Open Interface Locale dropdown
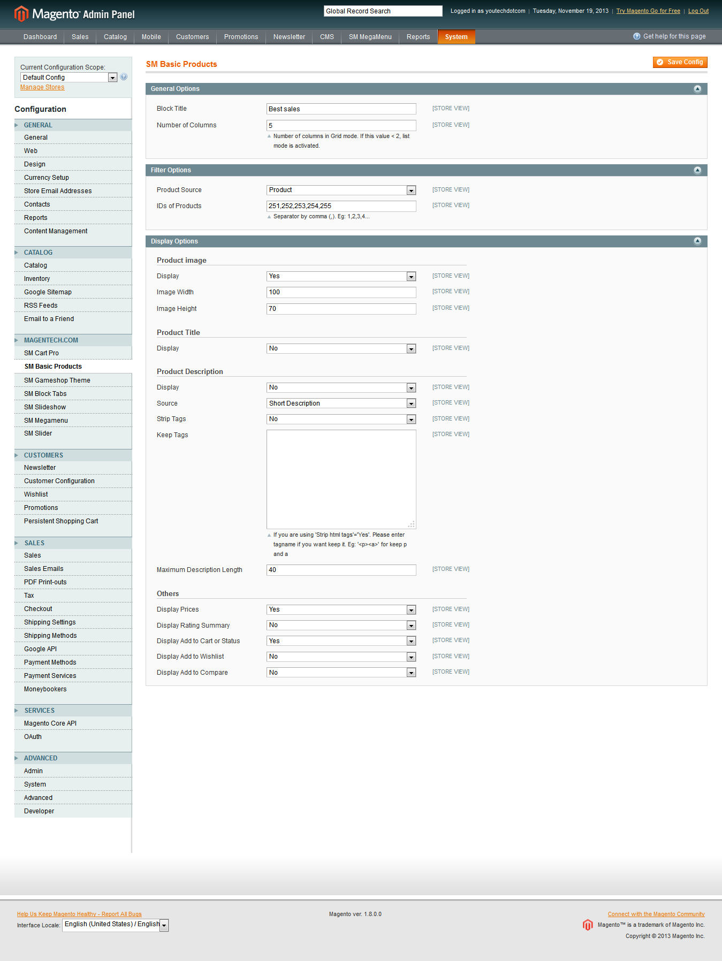The width and height of the screenshot is (722, 961). 116,925
